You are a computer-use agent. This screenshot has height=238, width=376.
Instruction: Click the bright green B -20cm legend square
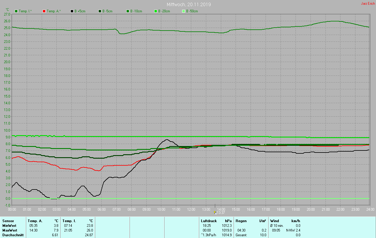(156, 11)
